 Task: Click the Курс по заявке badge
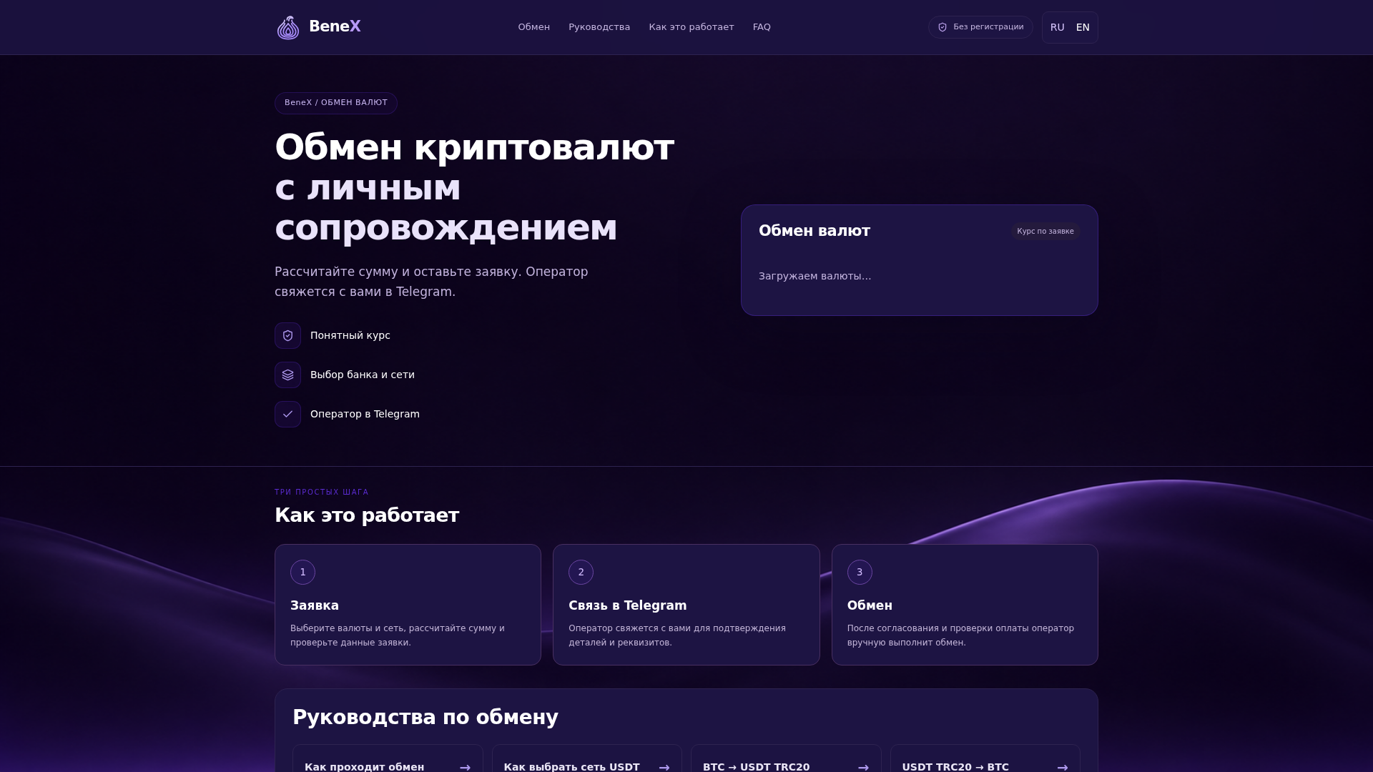pos(1045,231)
